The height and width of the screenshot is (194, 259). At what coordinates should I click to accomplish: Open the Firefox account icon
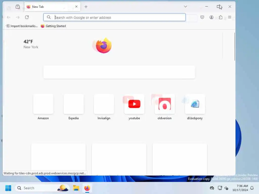coord(211,17)
